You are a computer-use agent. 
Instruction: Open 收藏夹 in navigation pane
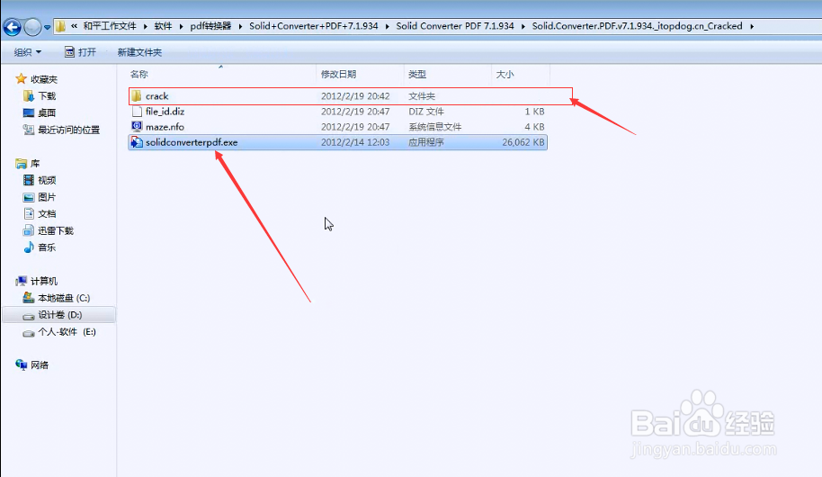click(x=44, y=79)
